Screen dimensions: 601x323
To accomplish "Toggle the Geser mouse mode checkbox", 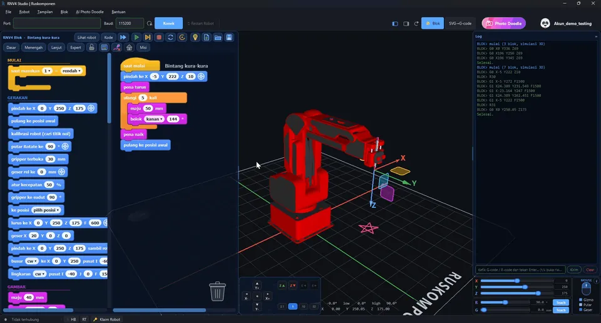I will coord(581,310).
